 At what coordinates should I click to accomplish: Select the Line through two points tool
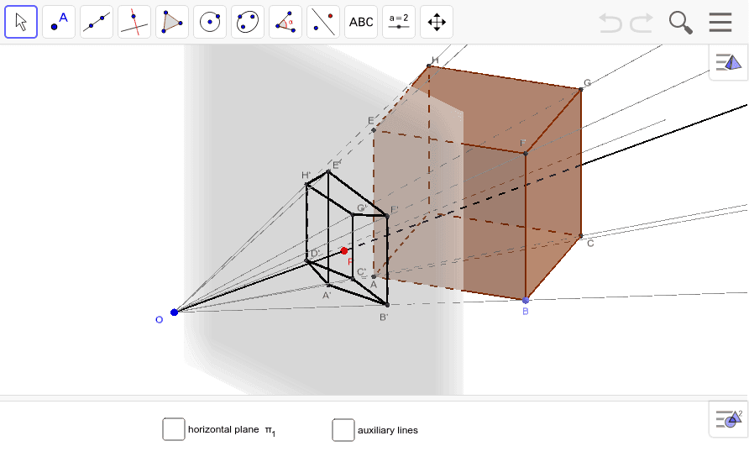97,22
